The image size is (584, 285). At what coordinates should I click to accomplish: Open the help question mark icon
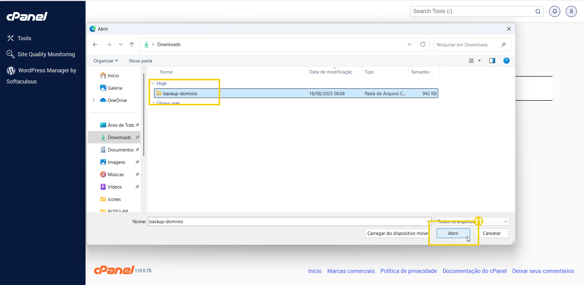click(506, 61)
